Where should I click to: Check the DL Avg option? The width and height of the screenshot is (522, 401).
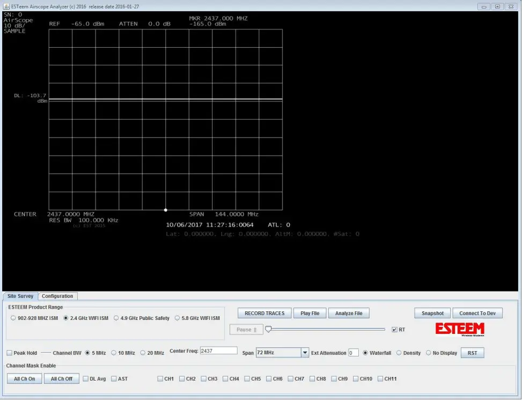click(86, 378)
